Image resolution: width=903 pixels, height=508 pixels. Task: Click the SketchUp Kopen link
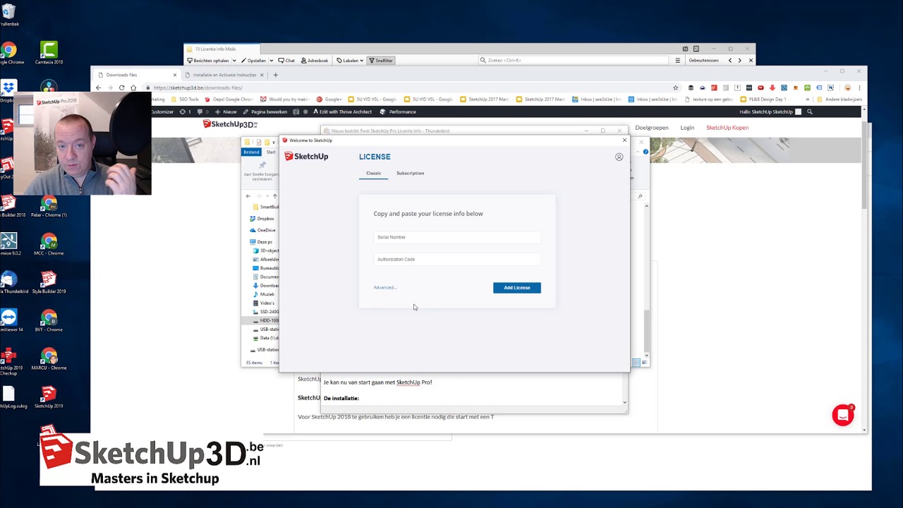point(727,128)
